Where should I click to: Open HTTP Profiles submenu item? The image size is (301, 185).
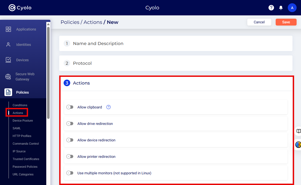[x=22, y=136]
